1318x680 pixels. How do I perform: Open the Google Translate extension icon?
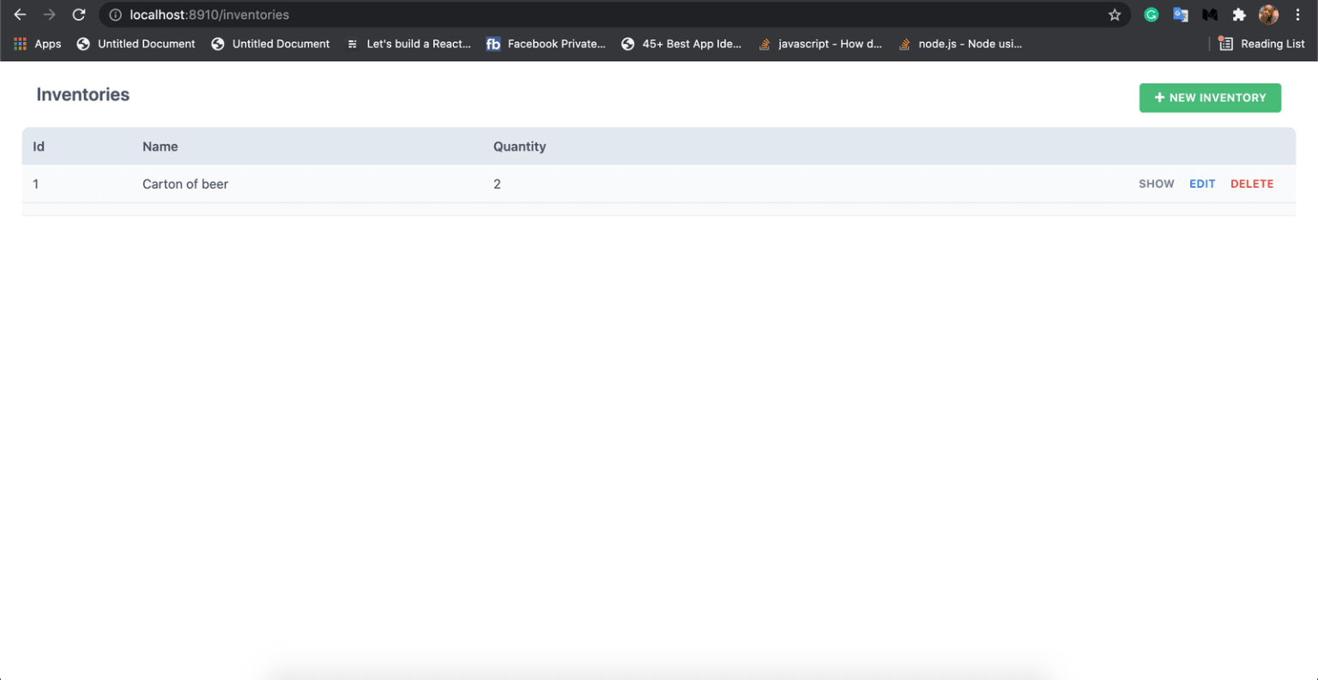point(1181,15)
